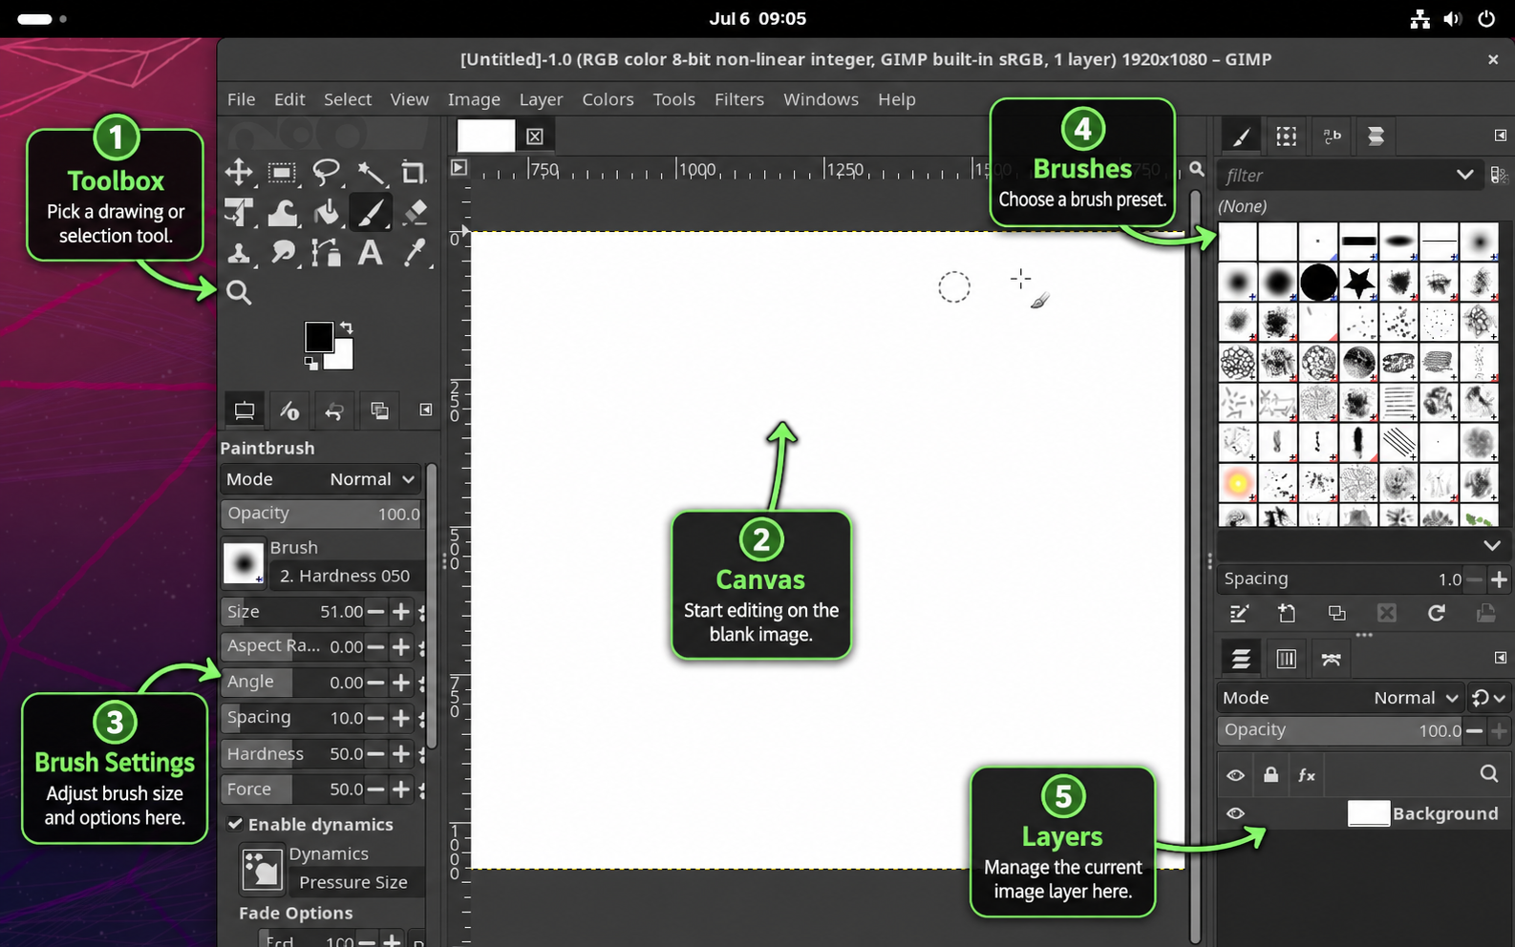Adjust the layer Opacity slider
Screen dimensions: 1515x947
1341,730
